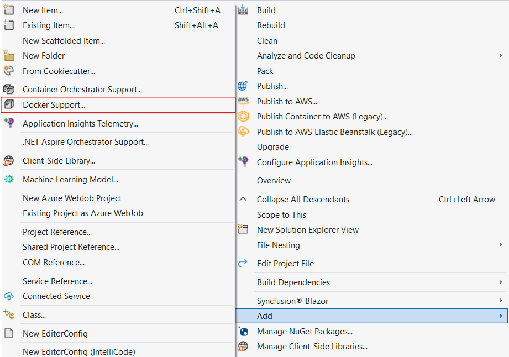
Task: Click the Collapse All Descendants caret icon
Action: [243, 199]
